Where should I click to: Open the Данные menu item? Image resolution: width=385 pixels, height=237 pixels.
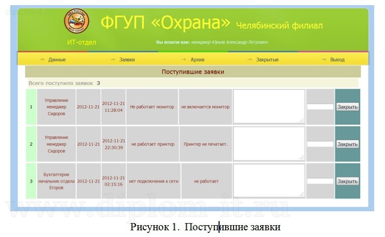point(57,60)
